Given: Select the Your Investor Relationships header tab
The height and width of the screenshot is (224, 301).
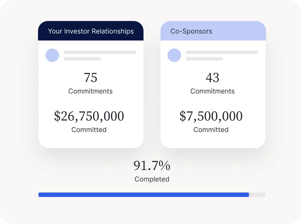Looking at the screenshot, I should 91,31.
